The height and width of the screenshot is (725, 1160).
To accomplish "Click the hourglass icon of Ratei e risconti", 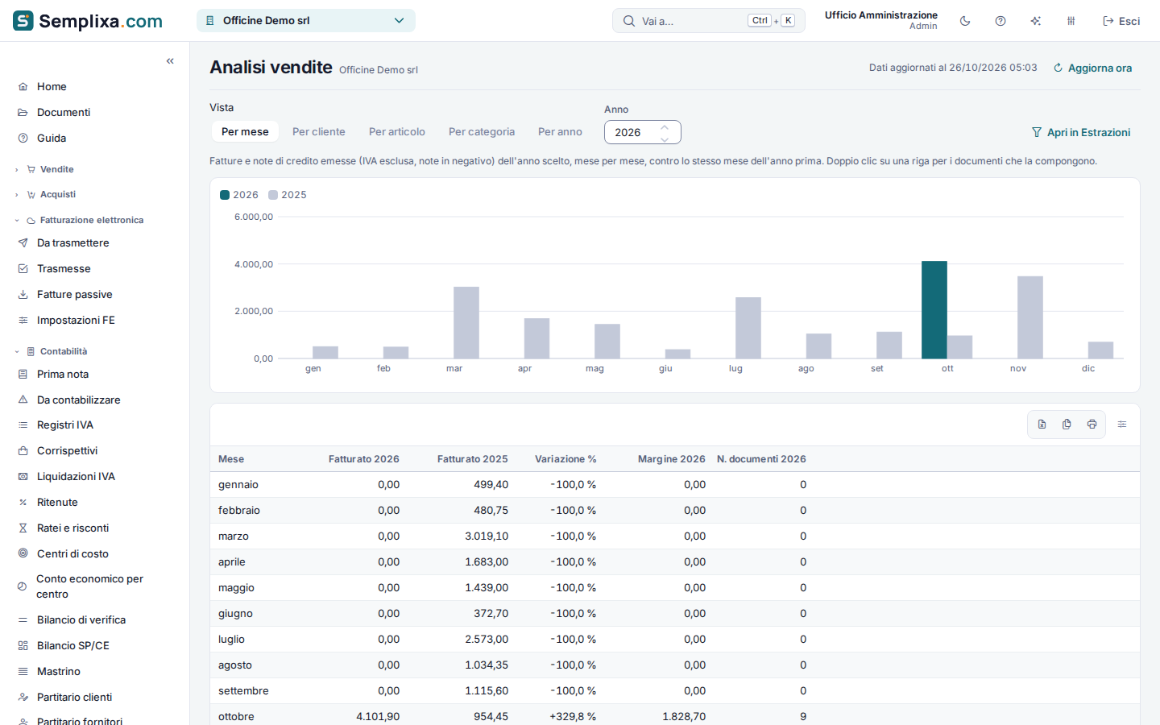I will click(x=23, y=528).
